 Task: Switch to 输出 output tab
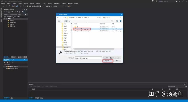(42, 98)
